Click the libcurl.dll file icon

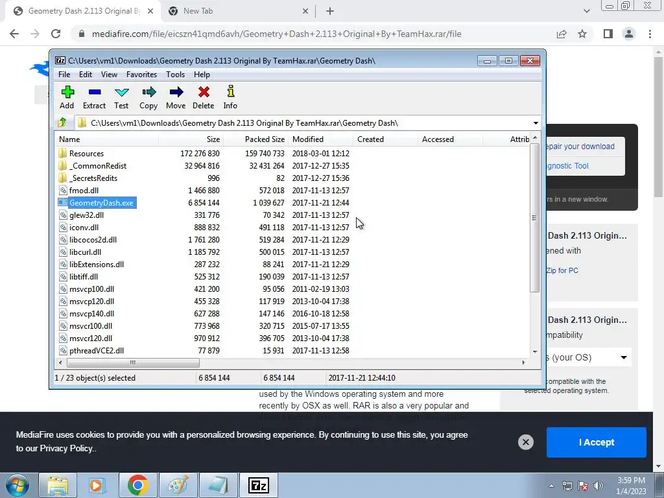pyautogui.click(x=63, y=252)
